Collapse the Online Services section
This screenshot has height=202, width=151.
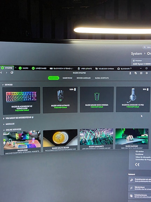pyautogui.click(x=4, y=130)
